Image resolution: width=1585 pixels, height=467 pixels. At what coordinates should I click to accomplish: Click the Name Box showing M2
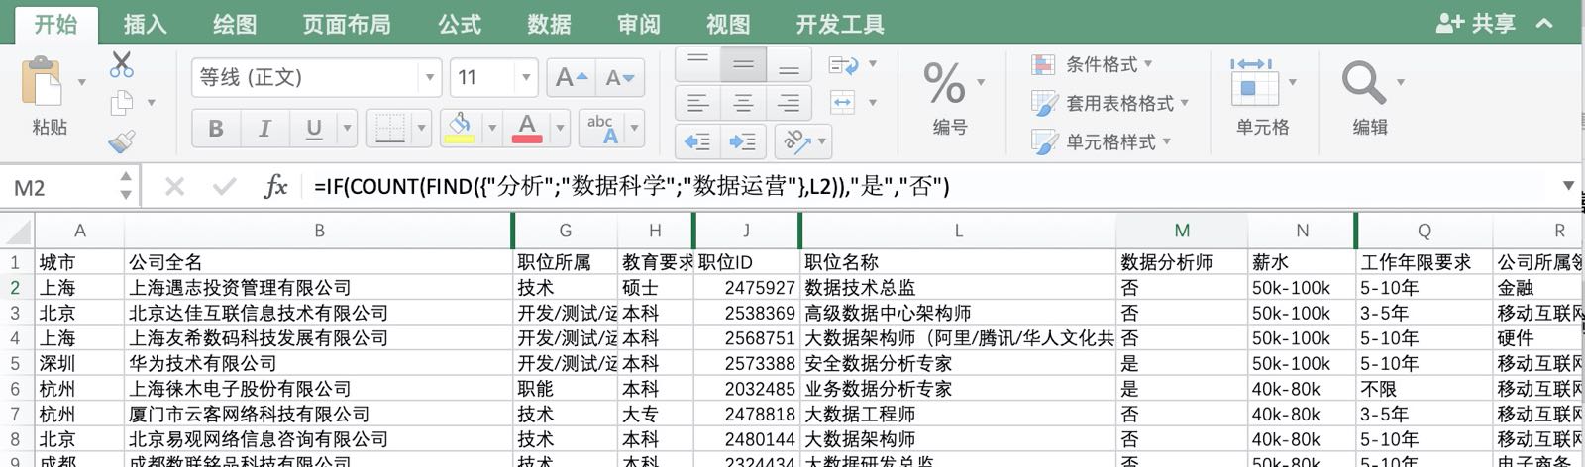pos(61,187)
